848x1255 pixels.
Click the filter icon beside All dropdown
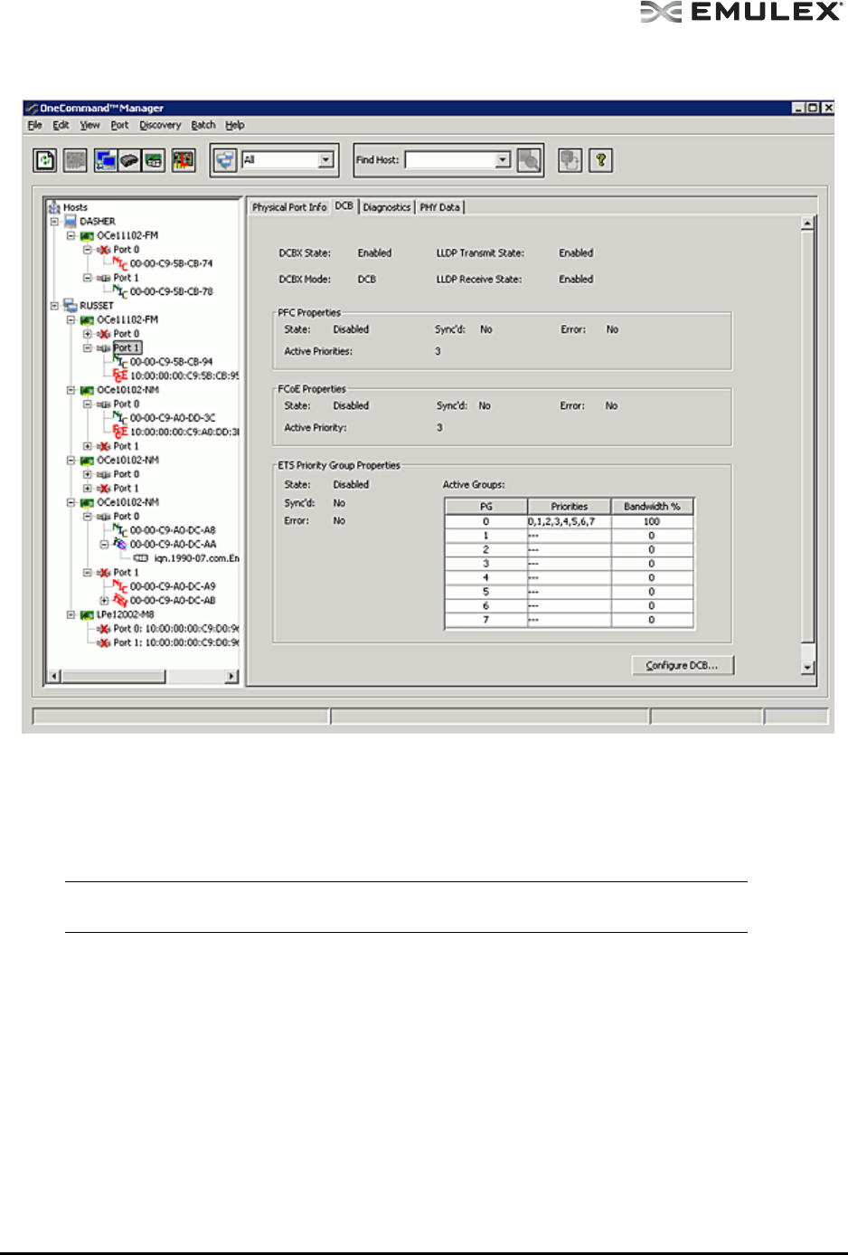tap(225, 160)
